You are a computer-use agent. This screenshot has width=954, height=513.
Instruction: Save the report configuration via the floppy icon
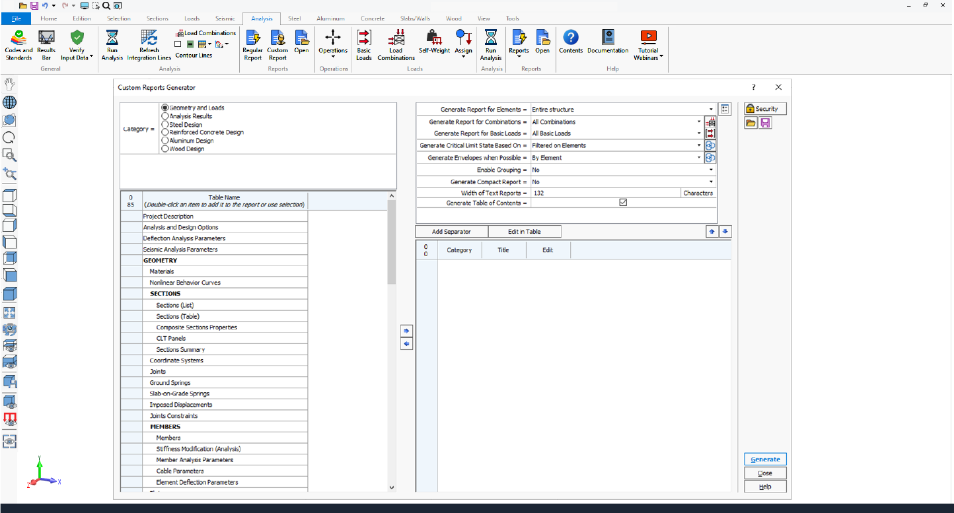coord(764,123)
